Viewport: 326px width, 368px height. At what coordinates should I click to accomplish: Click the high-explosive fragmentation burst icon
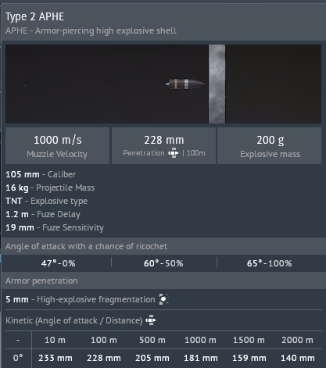[163, 299]
